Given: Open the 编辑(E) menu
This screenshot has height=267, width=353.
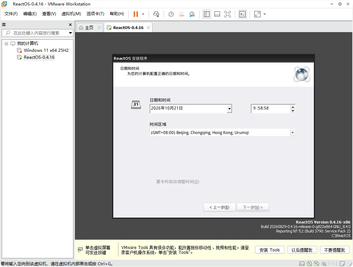Looking at the screenshot, I should pyautogui.click(x=30, y=14).
